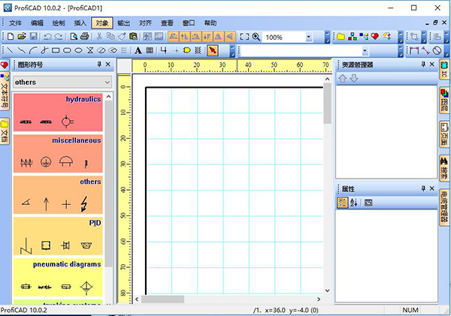This screenshot has width=451, height=316.
Task: Open the 对象 menu
Action: [102, 23]
